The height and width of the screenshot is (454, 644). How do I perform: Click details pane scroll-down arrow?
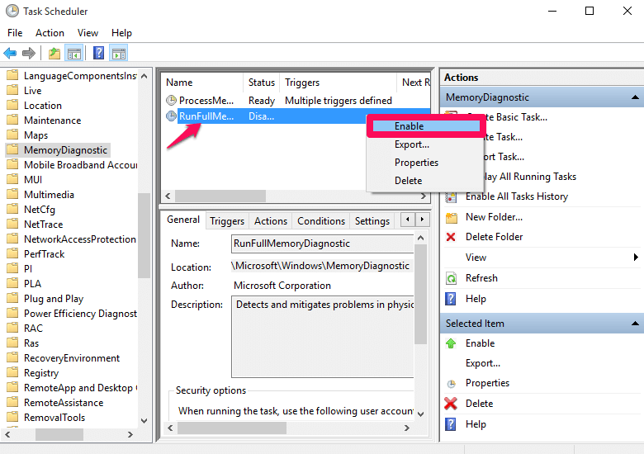(420, 414)
